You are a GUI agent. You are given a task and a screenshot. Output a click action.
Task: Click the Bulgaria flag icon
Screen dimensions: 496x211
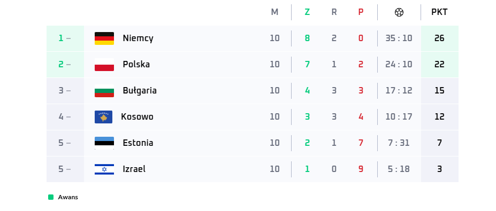[104, 91]
